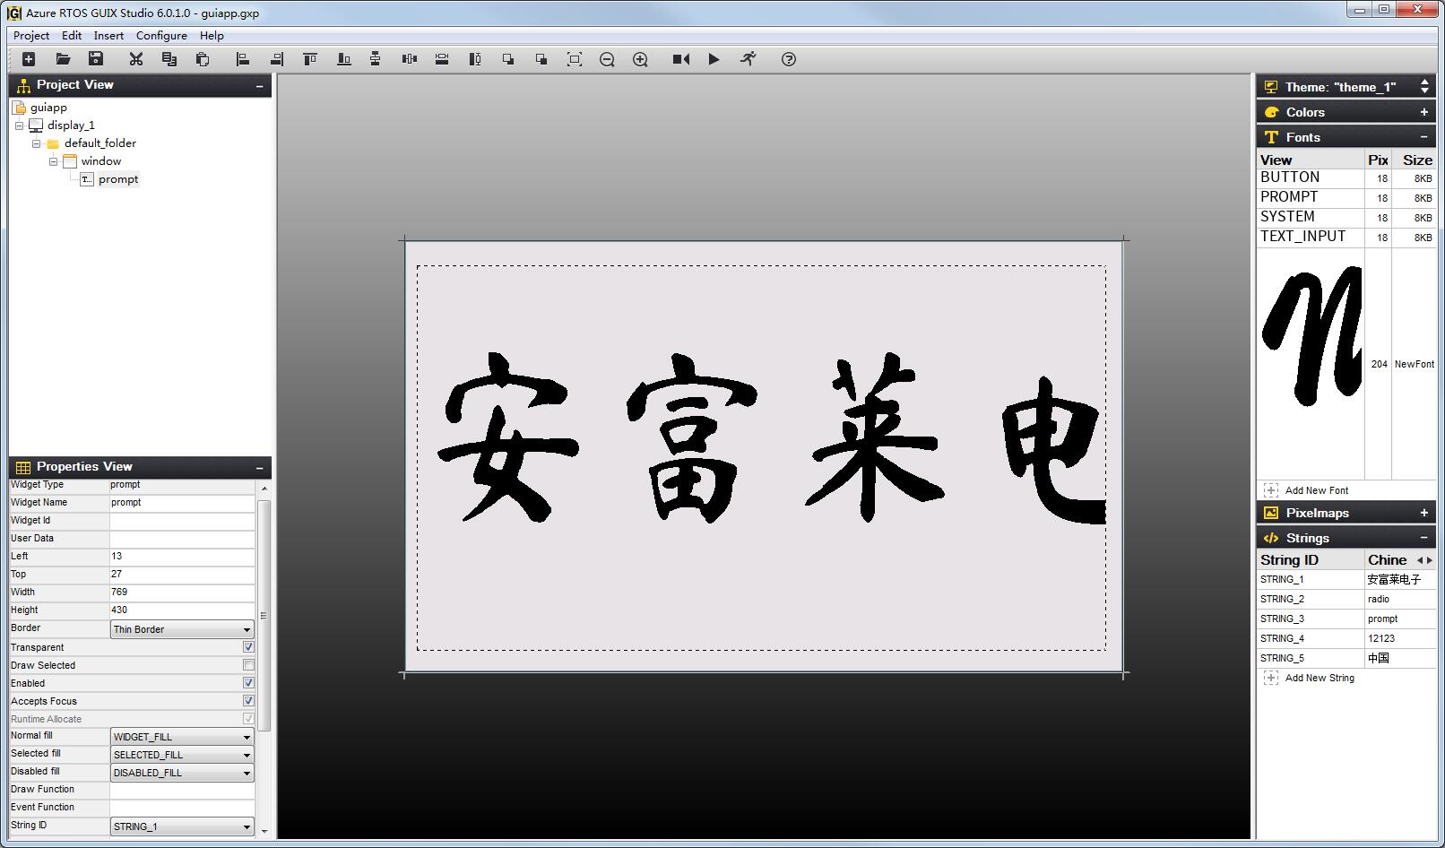
Task: Enable the Draw Selected checkbox
Action: point(248,665)
